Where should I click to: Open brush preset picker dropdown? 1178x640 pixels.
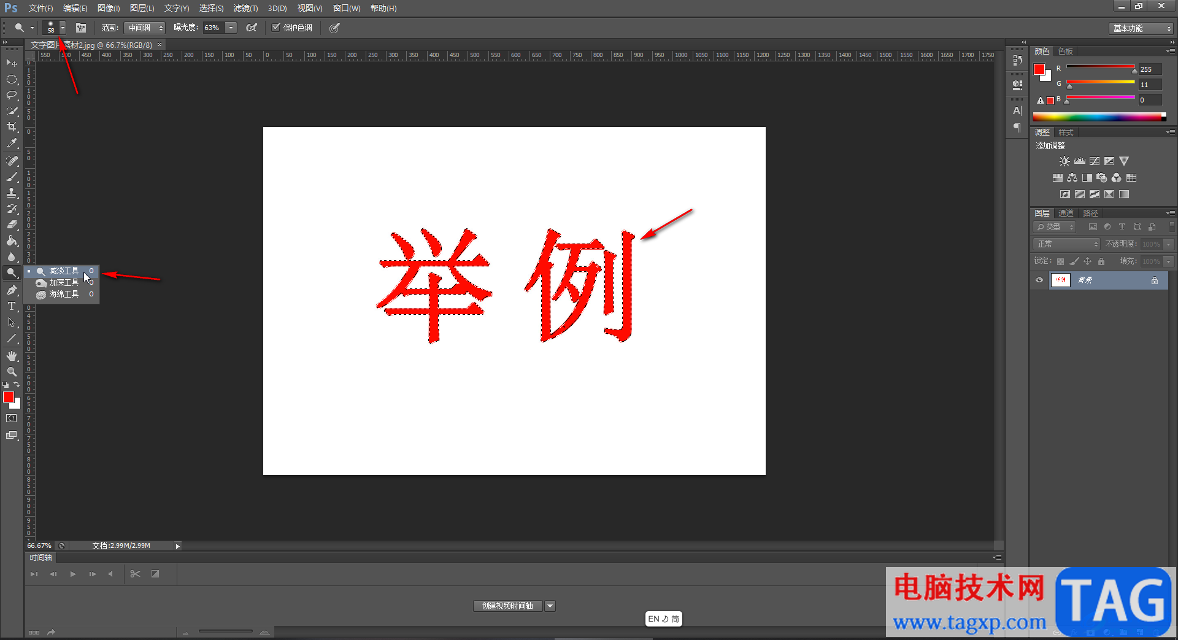pyautogui.click(x=63, y=28)
